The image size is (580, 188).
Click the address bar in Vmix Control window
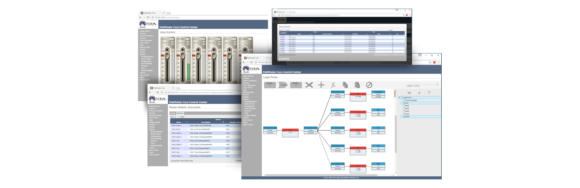pyautogui.click(x=209, y=17)
